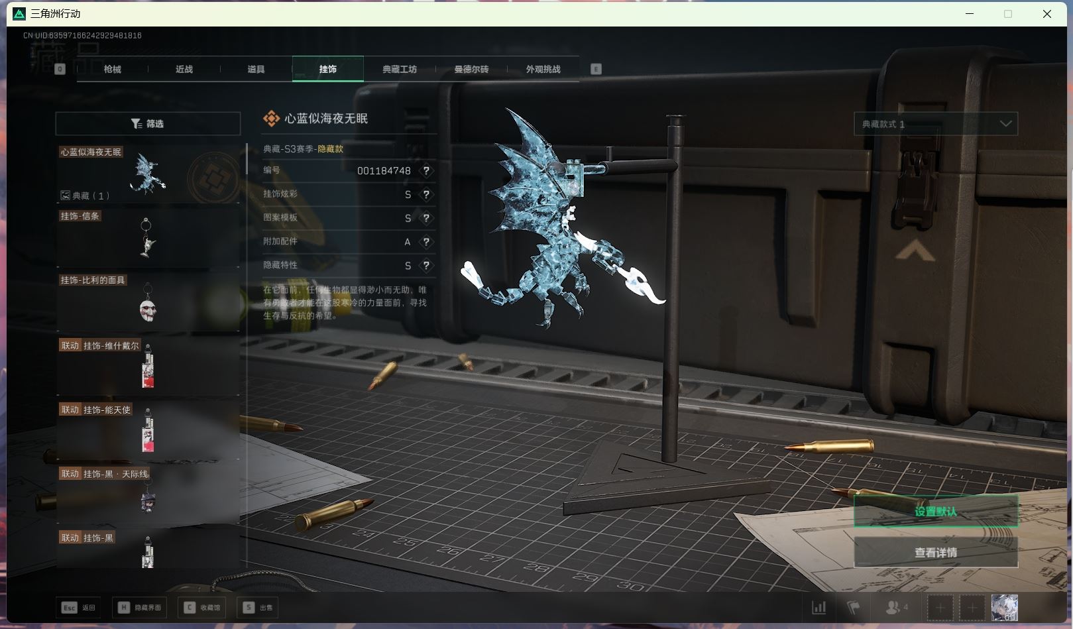Expand the 典藏（1）collection entry
This screenshot has width=1073, height=629.
tap(84, 195)
